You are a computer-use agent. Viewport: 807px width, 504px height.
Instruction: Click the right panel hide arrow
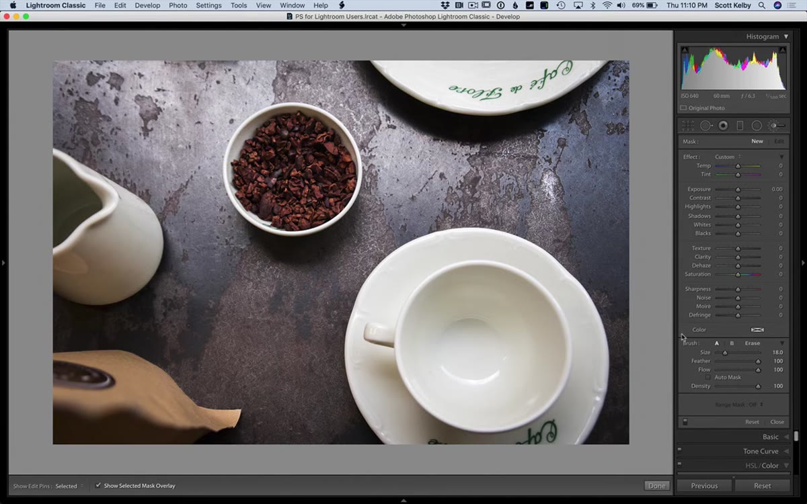pyautogui.click(x=804, y=262)
